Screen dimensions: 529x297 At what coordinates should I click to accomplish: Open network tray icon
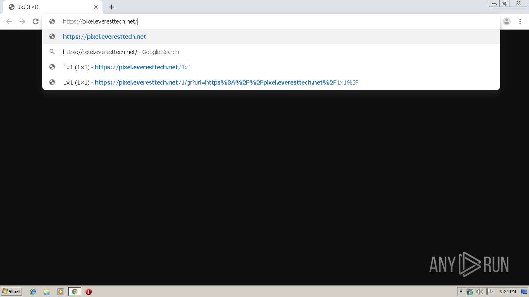pyautogui.click(x=470, y=292)
